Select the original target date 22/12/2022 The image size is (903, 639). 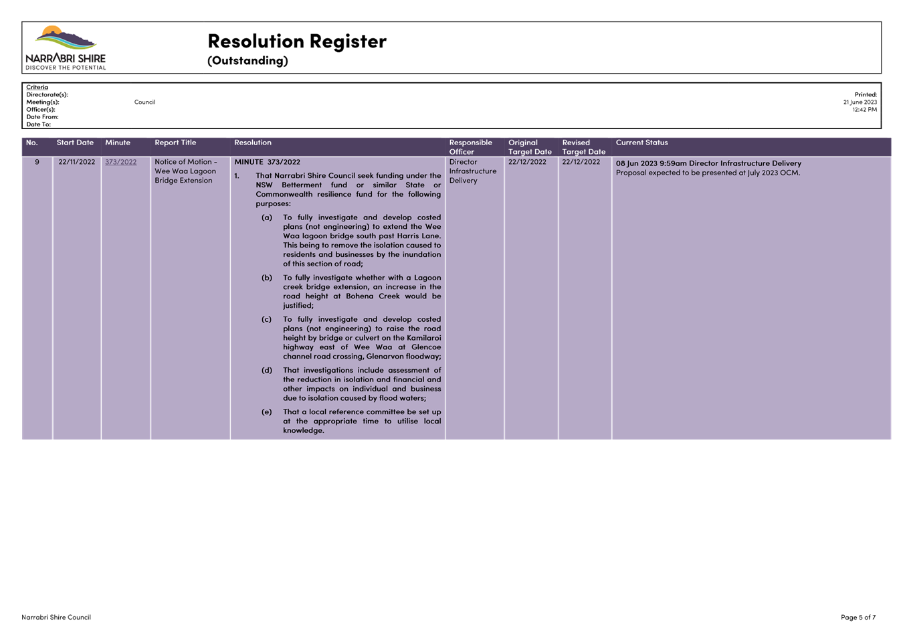(527, 162)
